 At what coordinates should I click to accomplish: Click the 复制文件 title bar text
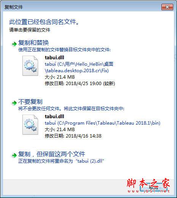coord(14,7)
